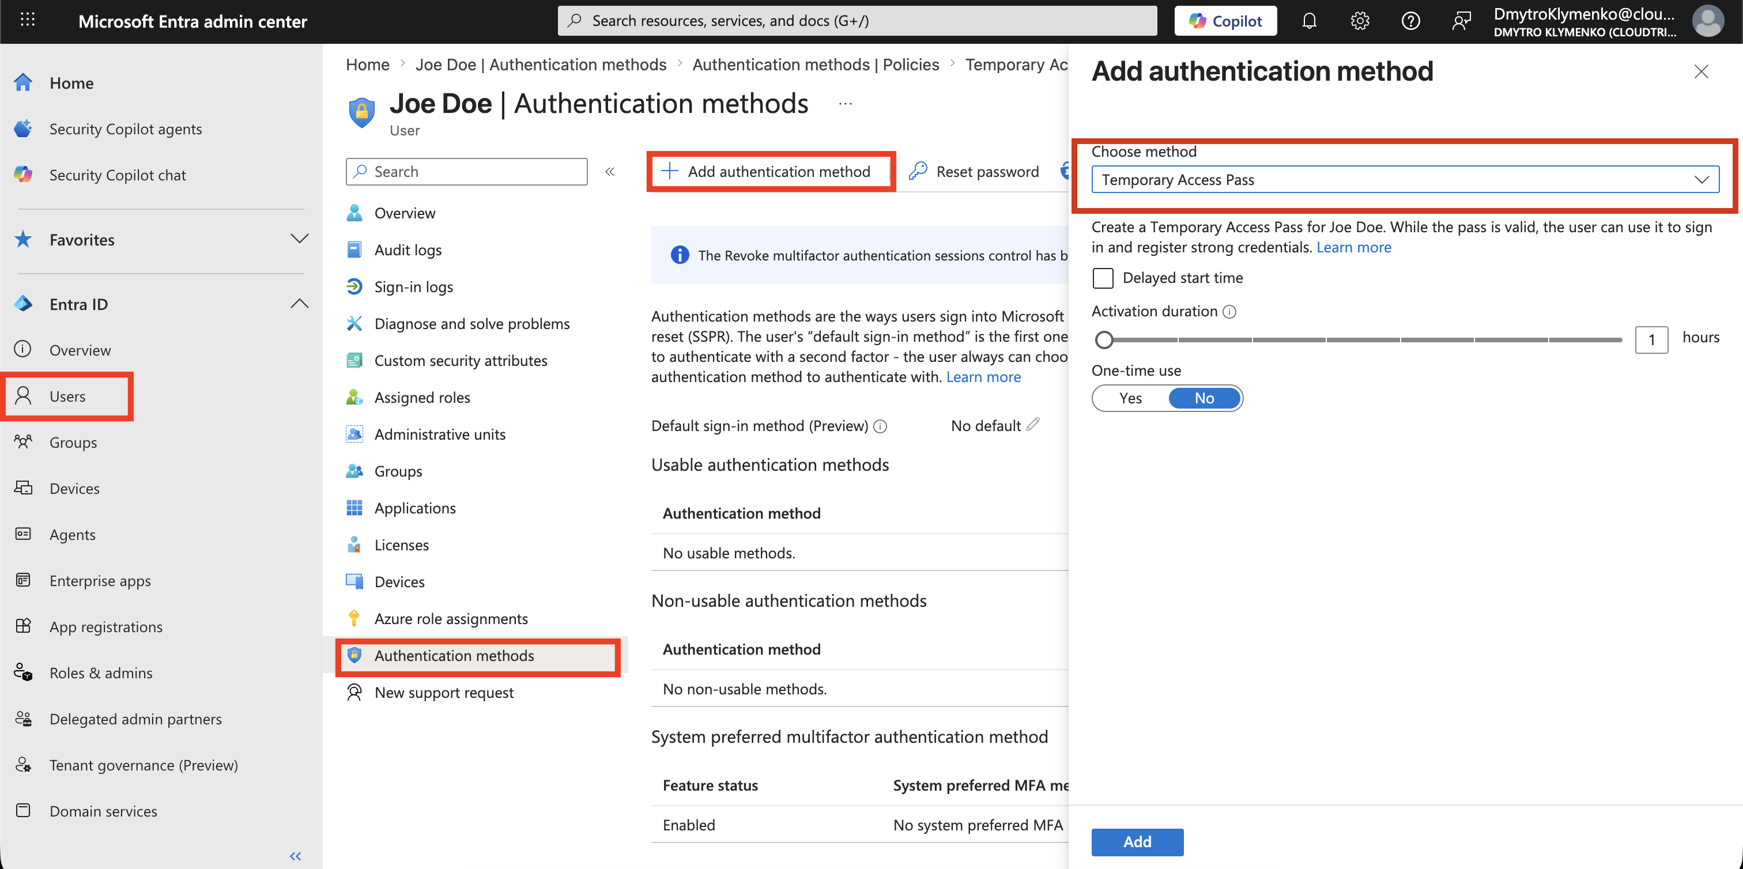
Task: Open Audit logs
Action: [x=408, y=250]
